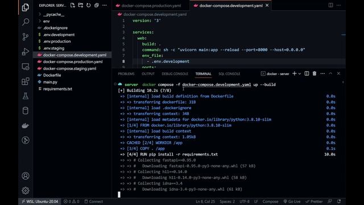Create a new folder in Explorer
The width and height of the screenshot is (364, 205).
(81, 5)
